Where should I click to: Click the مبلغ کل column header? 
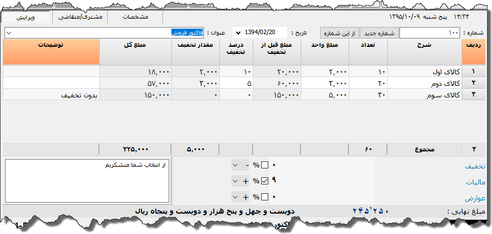coord(136,52)
